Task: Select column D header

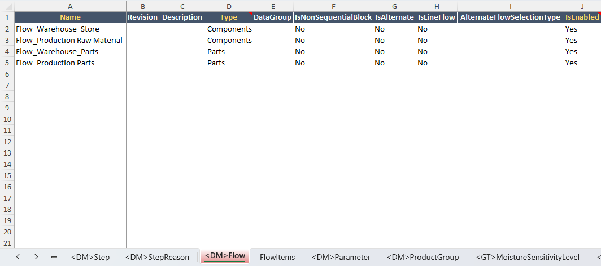Action: pyautogui.click(x=229, y=6)
